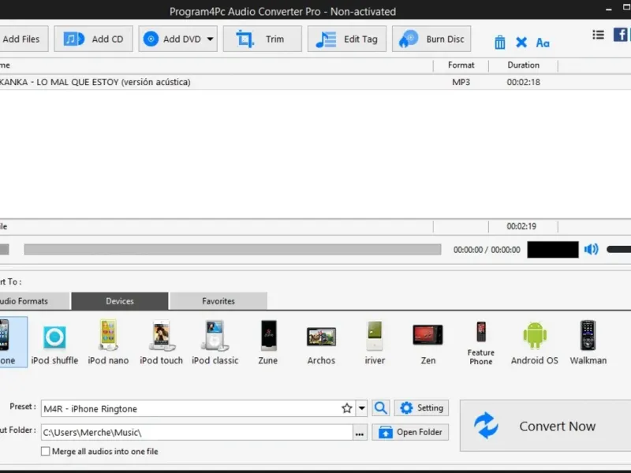Viewport: 631px width, 473px height.
Task: Minimize the Audio Converter Pro window
Action: point(608,9)
